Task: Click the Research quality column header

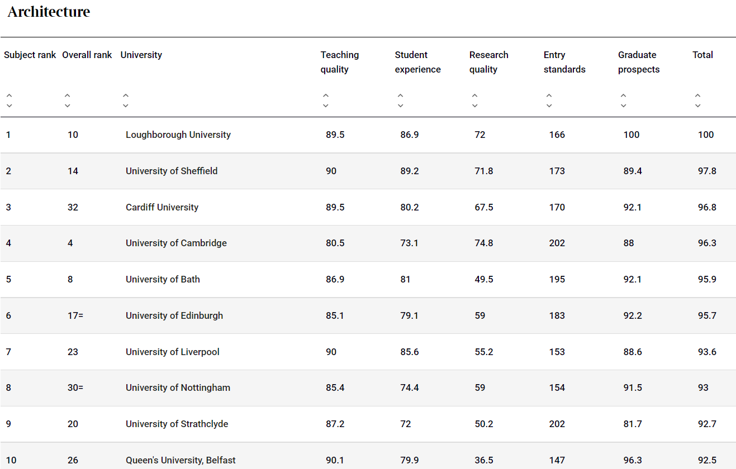Action: point(489,62)
